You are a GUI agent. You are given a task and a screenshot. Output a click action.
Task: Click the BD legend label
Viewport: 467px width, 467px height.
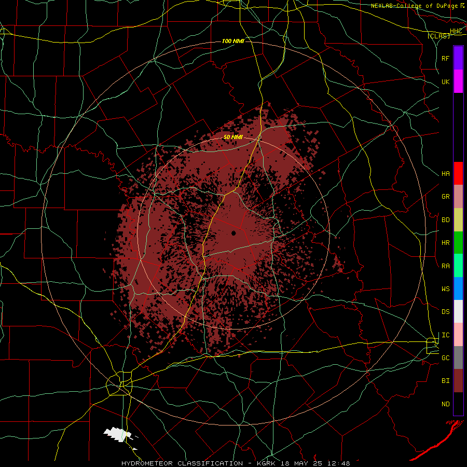[446, 220]
